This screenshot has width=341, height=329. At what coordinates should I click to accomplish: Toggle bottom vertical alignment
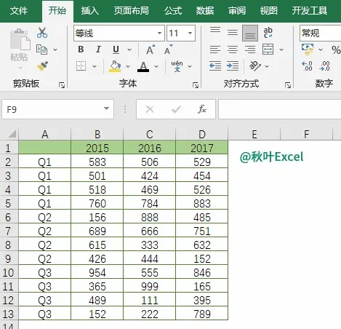pyautogui.click(x=250, y=33)
